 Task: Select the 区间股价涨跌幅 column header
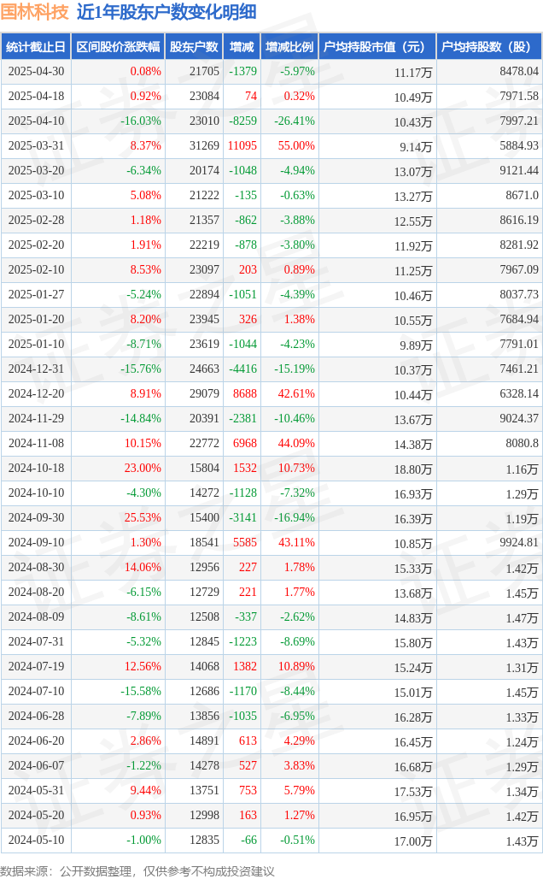tap(118, 46)
